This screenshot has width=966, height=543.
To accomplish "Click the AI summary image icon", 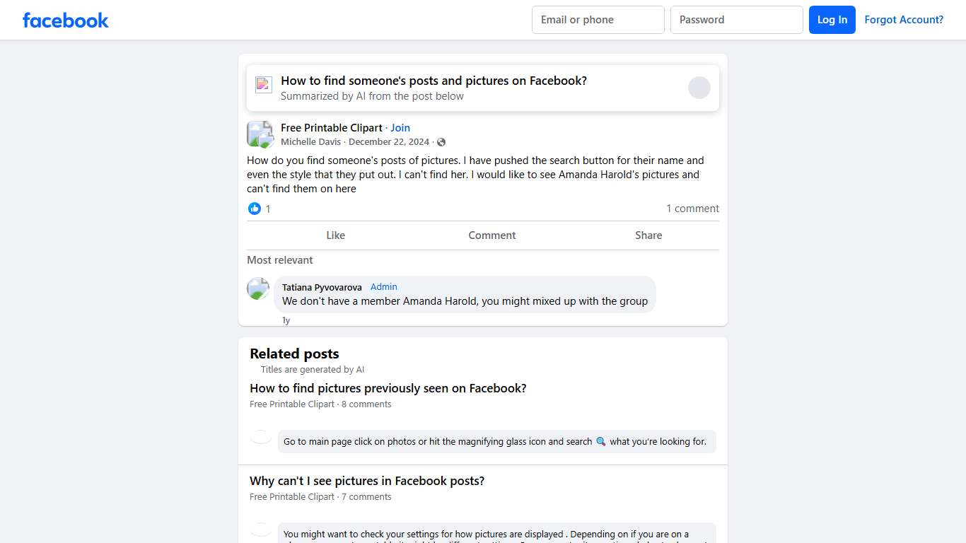I will point(264,85).
